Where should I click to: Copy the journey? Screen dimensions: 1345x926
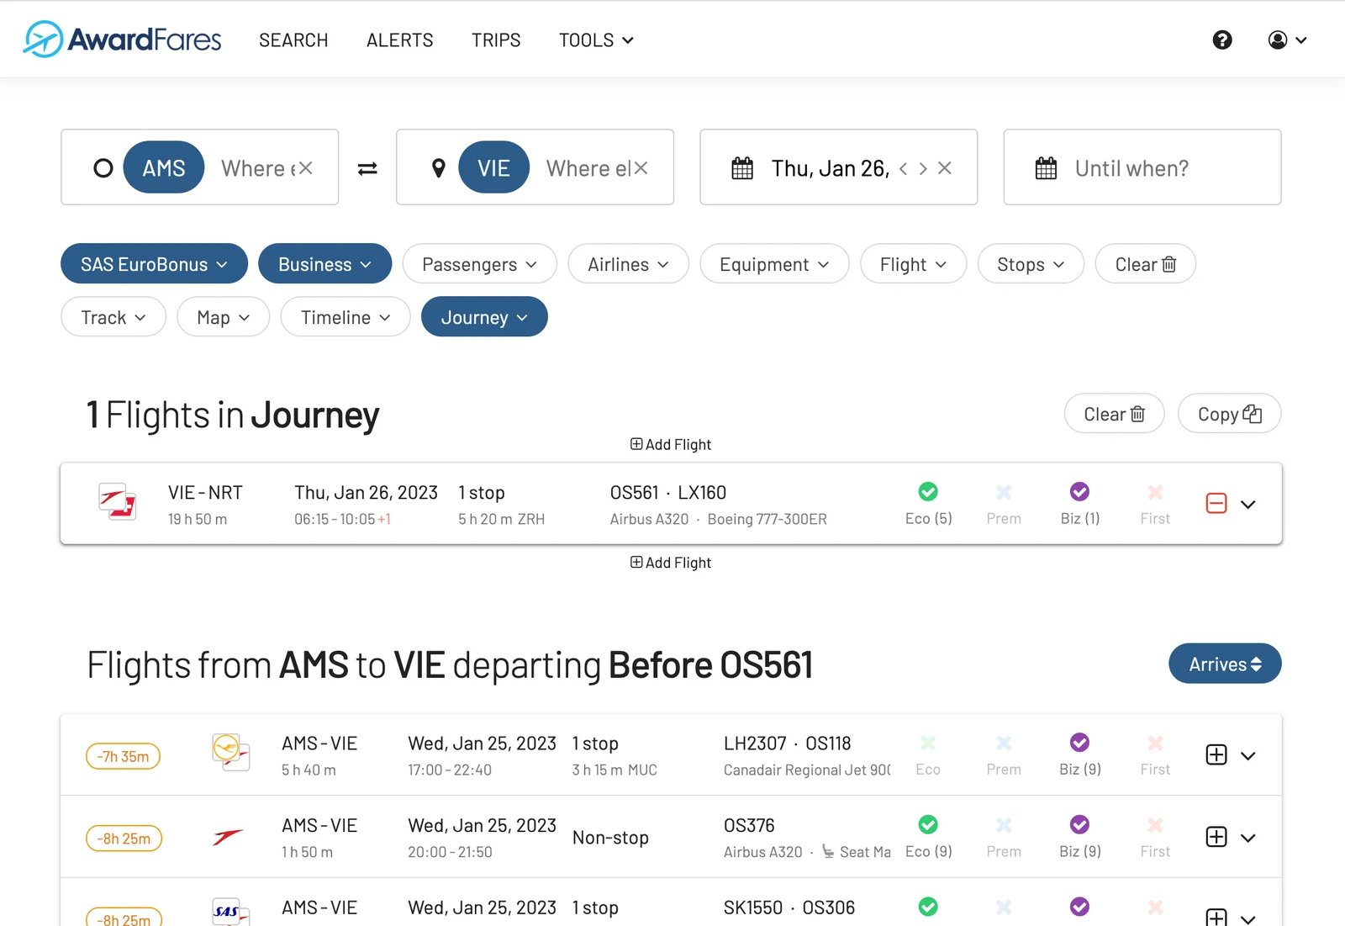1229,414
